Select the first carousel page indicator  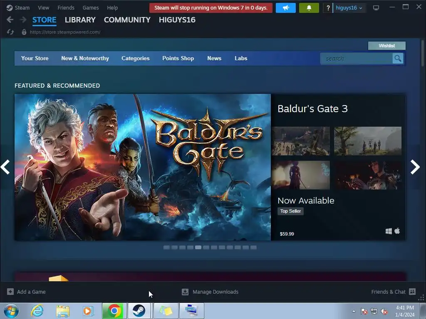point(166,248)
